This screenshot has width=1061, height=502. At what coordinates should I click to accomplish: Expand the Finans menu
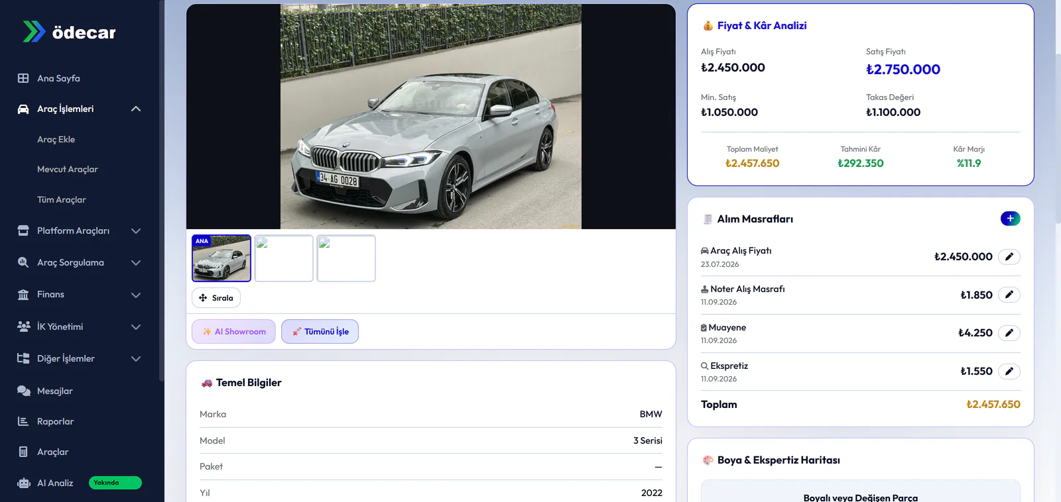pyautogui.click(x=136, y=295)
